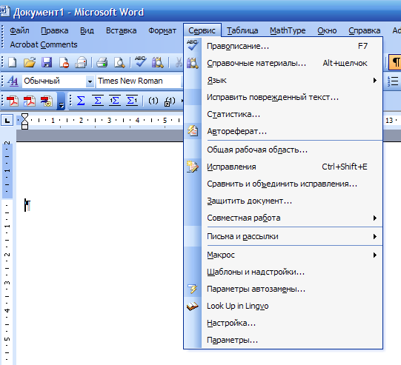Open Шаблоны и надстройки...
The image size is (401, 365).
283,272
